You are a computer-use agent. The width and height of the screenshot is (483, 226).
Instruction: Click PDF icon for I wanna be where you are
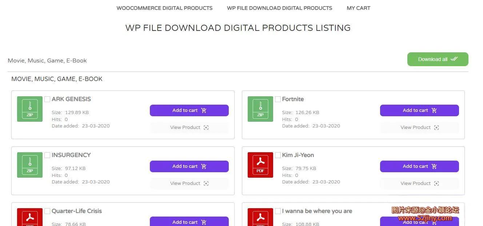(260, 217)
